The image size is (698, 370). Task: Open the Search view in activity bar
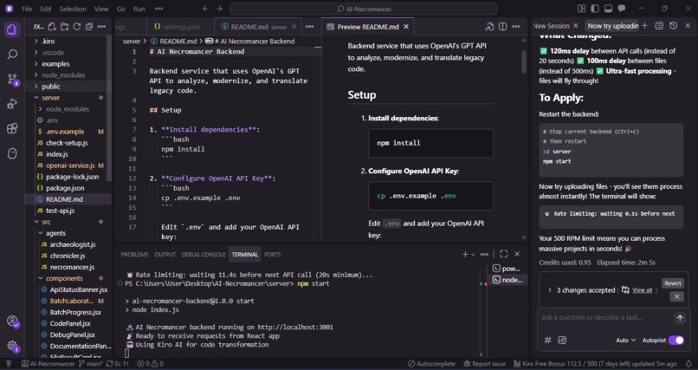pyautogui.click(x=12, y=55)
